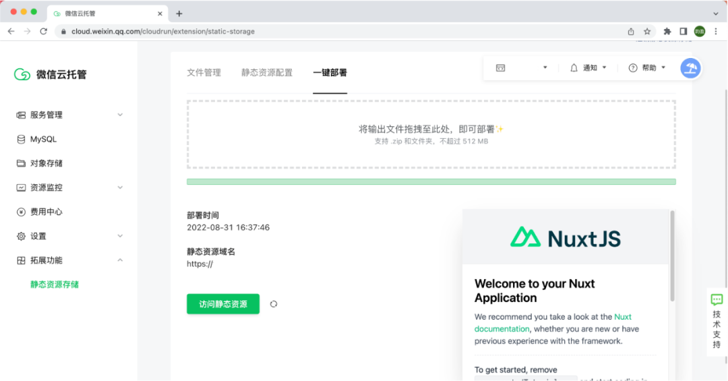The height and width of the screenshot is (381, 728).
Task: Open the user avatar menu
Action: (690, 68)
